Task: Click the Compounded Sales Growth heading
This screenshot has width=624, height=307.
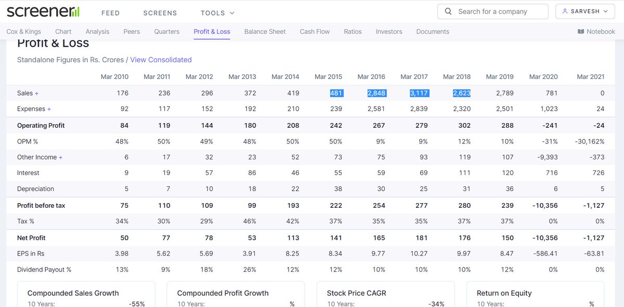Action: 73,293
